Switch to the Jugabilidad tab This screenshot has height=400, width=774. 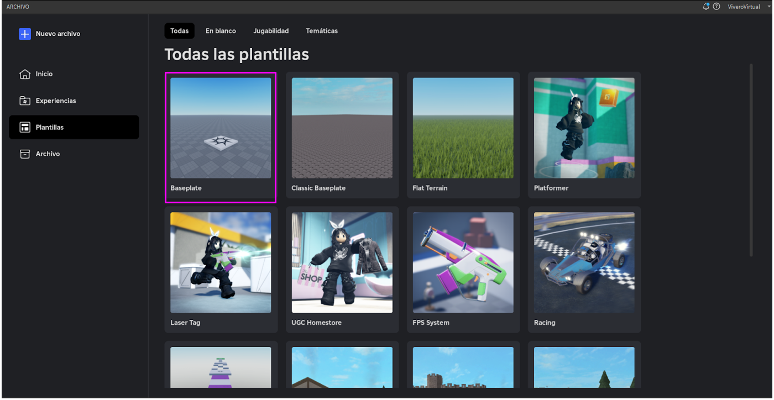coord(271,31)
